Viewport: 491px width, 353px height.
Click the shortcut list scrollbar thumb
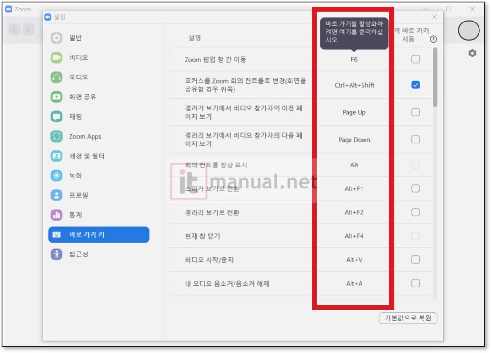click(435, 77)
